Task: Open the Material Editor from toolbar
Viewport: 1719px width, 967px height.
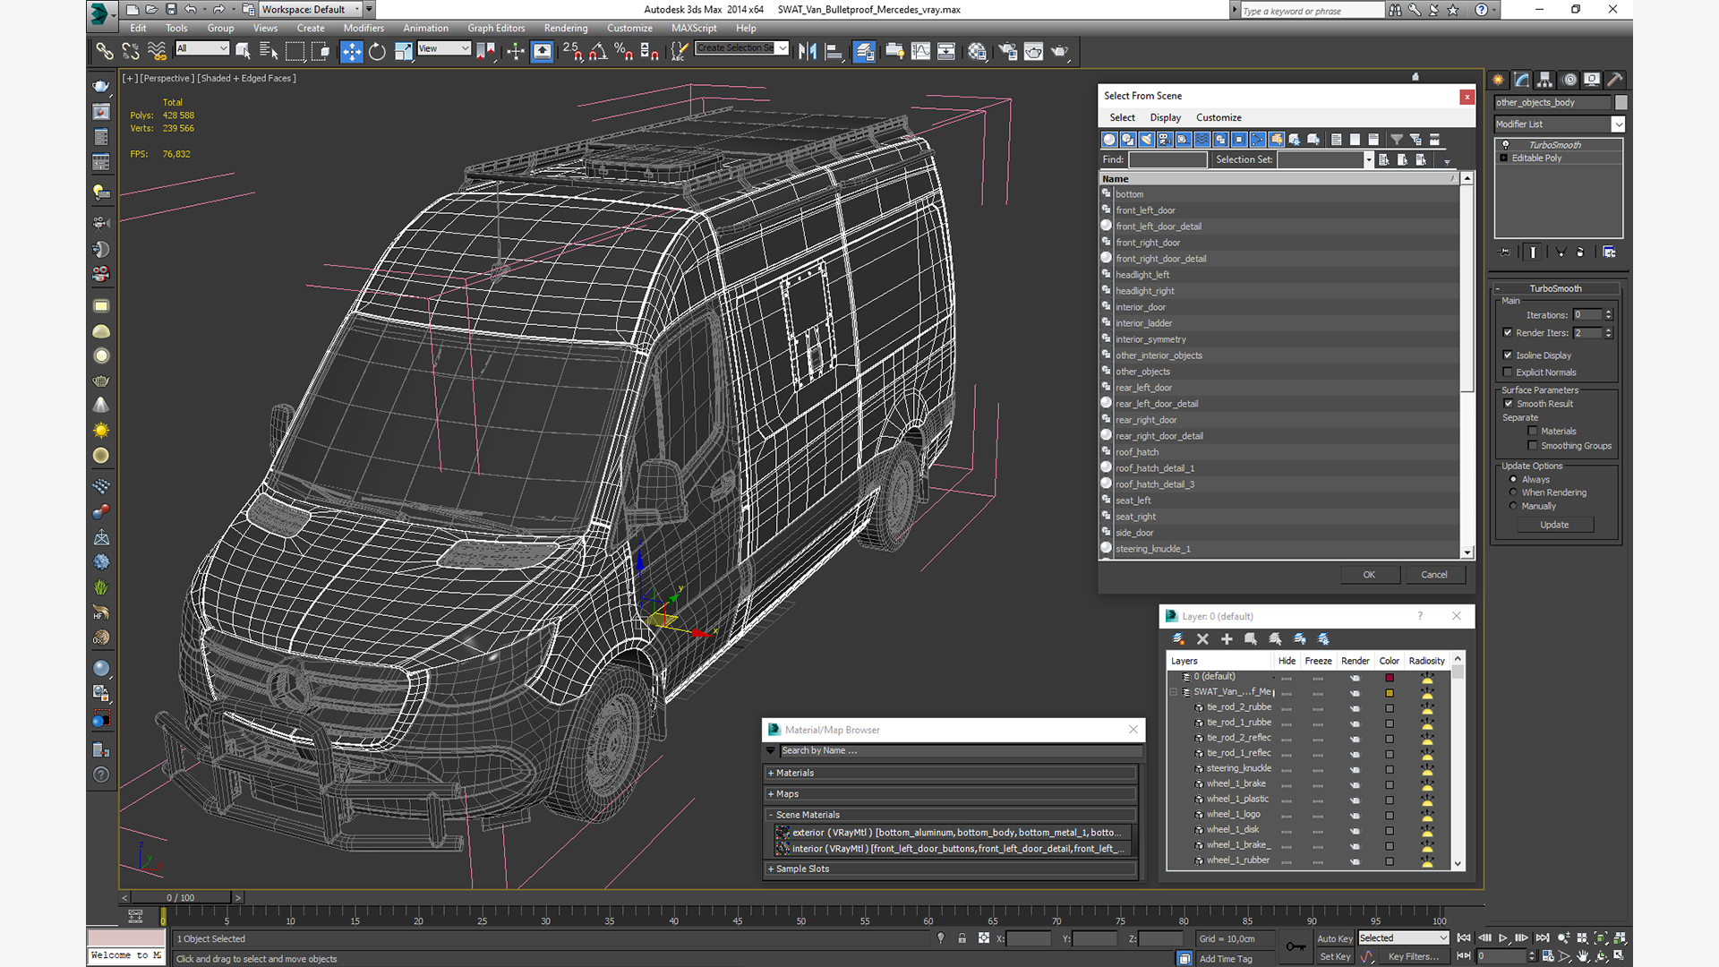Action: pyautogui.click(x=977, y=52)
